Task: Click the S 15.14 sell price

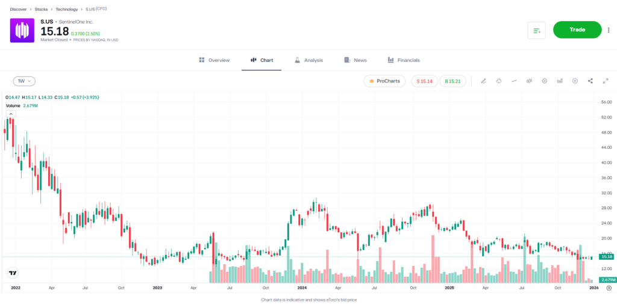Action: pyautogui.click(x=425, y=81)
